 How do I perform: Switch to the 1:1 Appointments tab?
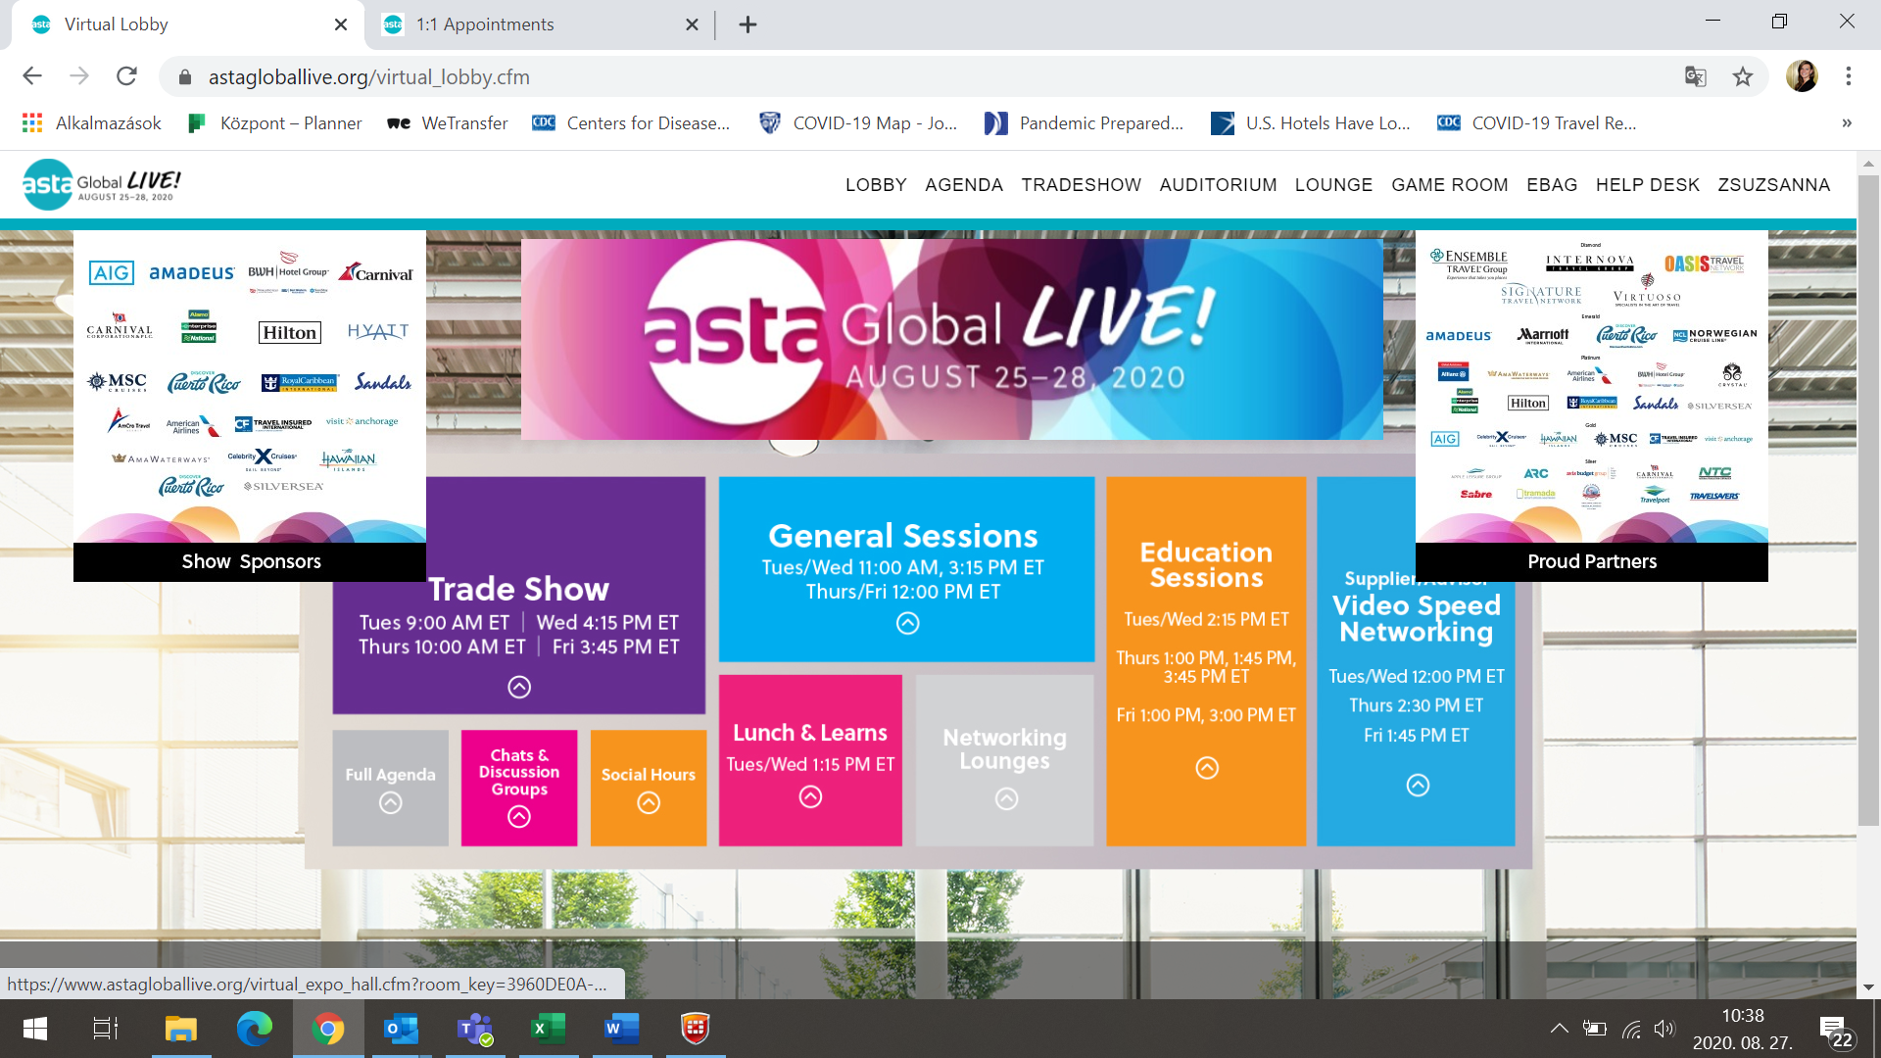539,24
